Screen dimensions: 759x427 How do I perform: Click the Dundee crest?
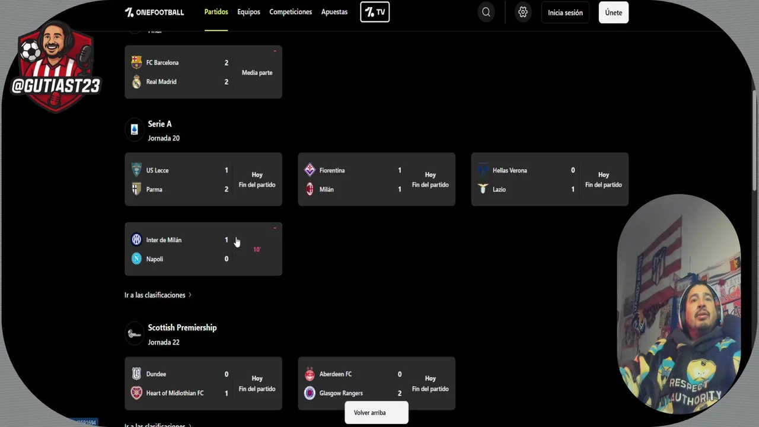136,374
